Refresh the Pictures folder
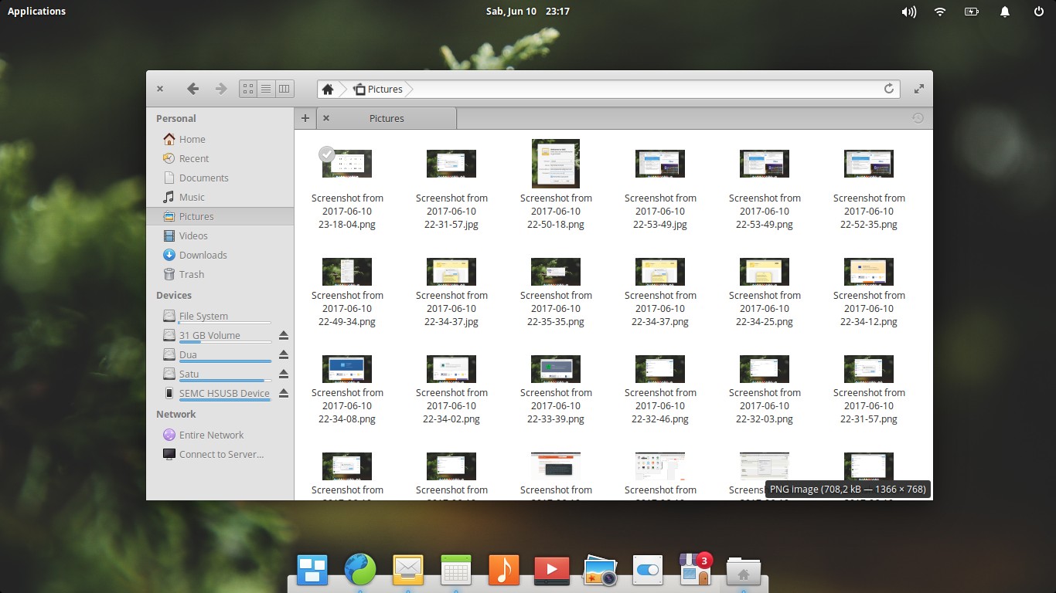The width and height of the screenshot is (1056, 593). (x=888, y=89)
